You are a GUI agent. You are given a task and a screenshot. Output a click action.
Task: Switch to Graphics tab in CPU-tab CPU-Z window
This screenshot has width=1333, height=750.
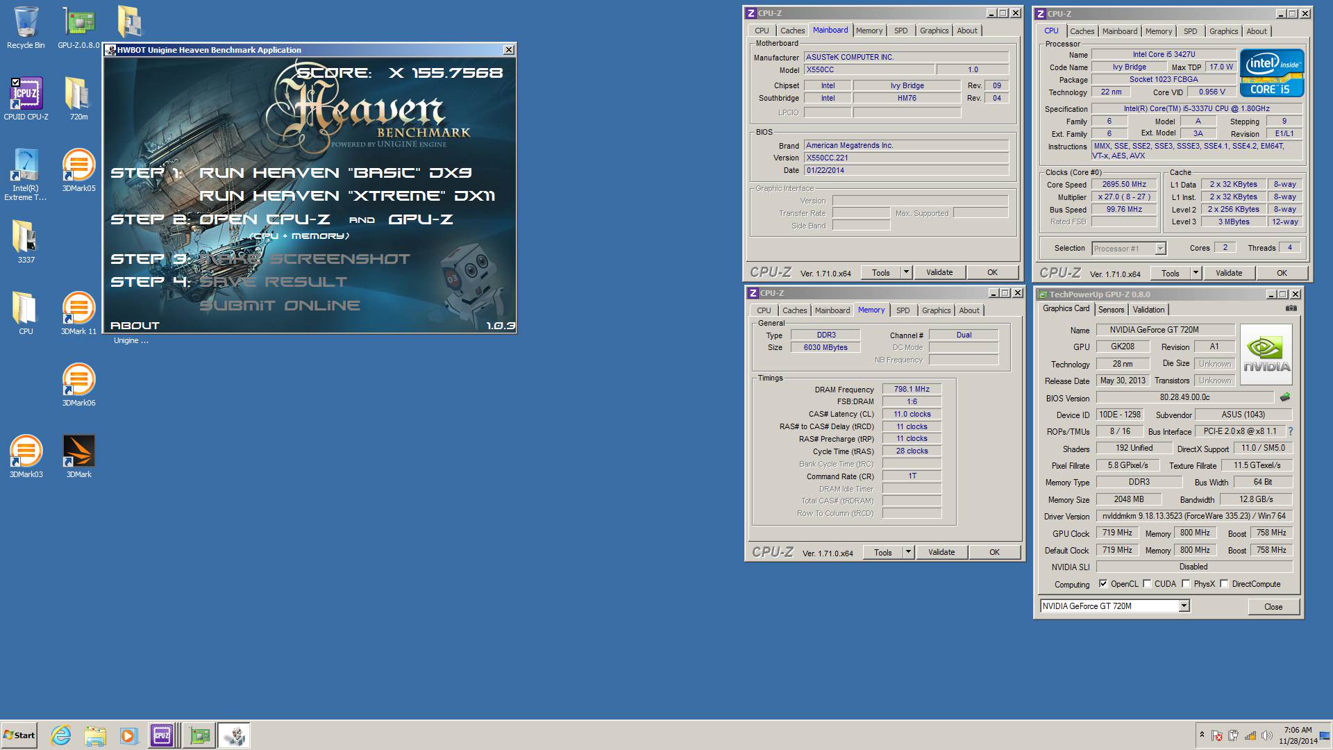(x=1223, y=31)
